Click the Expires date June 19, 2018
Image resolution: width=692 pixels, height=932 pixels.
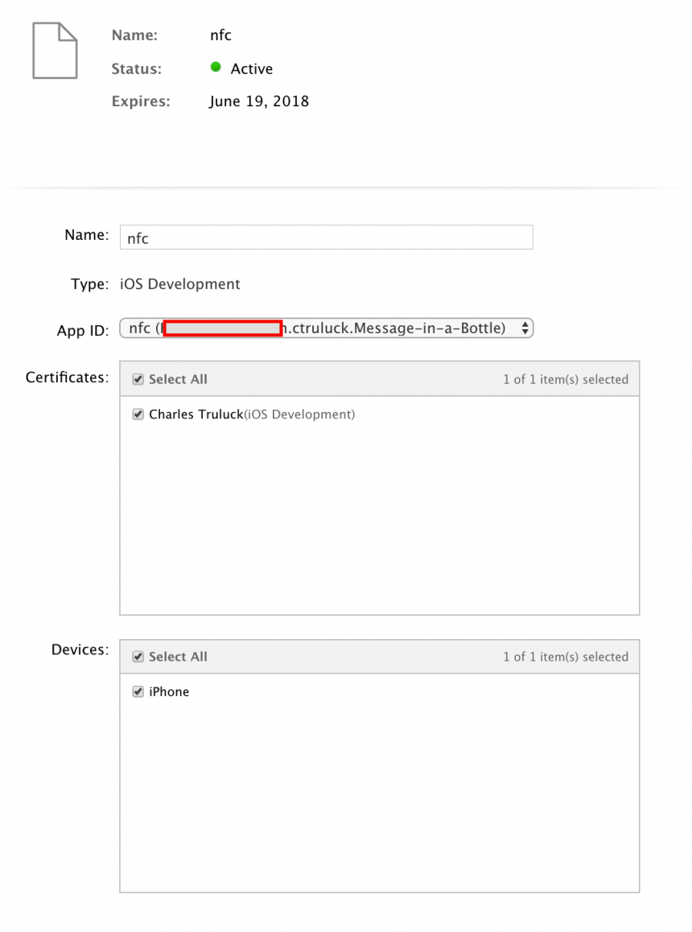pyautogui.click(x=259, y=101)
